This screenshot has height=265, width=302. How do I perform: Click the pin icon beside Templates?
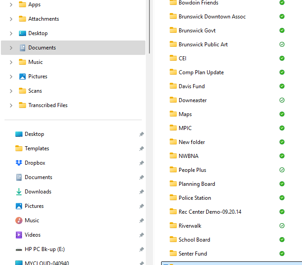click(142, 148)
